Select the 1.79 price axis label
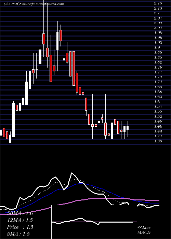Image resolution: width=171 pixels, height=239 pixels. pyautogui.click(x=158, y=67)
